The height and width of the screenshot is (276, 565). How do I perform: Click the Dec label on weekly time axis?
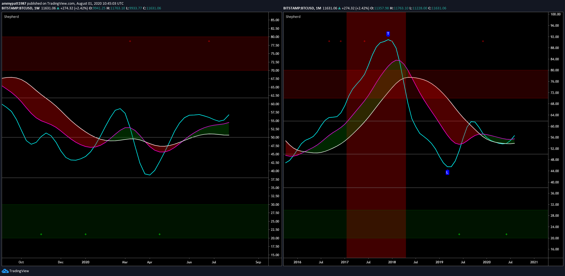click(x=61, y=262)
